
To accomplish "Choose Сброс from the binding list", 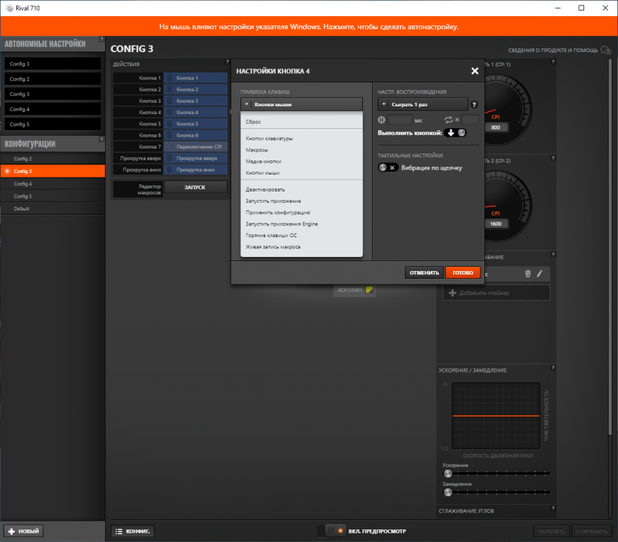I will point(302,122).
